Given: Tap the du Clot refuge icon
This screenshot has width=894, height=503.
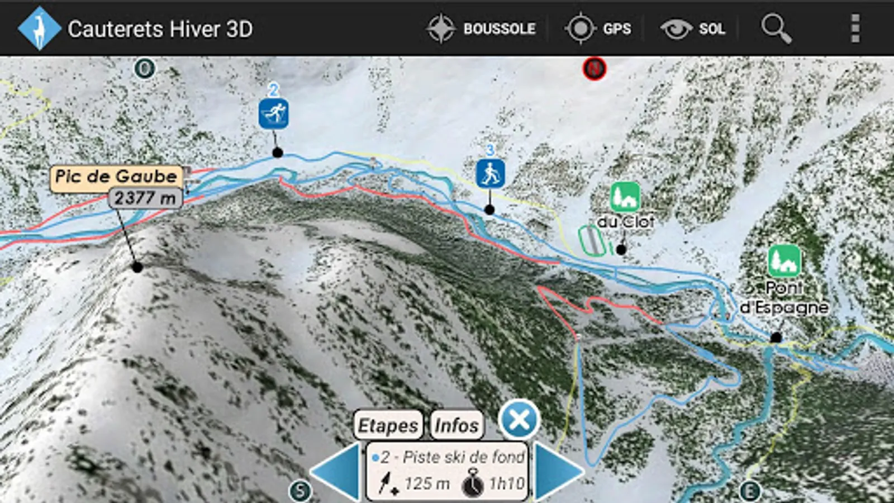Looking at the screenshot, I should (625, 197).
